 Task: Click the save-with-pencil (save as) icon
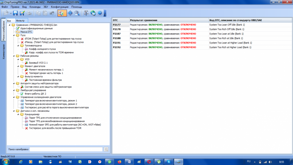tap(22, 13)
